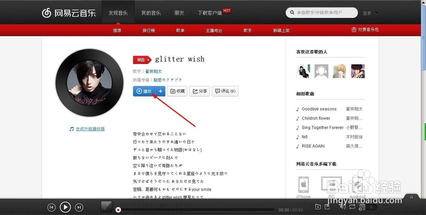Viewport: 426px width, 215px height.
Task: Click the music note icon beside 生成外链播放器
Action: tap(72, 129)
